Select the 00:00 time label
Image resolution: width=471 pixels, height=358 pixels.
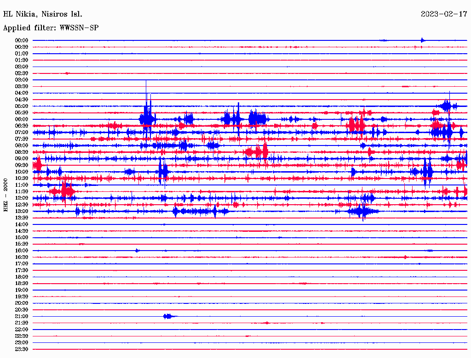pyautogui.click(x=22, y=40)
